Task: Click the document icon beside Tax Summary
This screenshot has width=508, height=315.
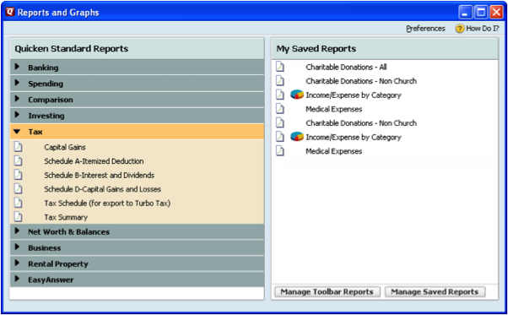Action: point(19,216)
